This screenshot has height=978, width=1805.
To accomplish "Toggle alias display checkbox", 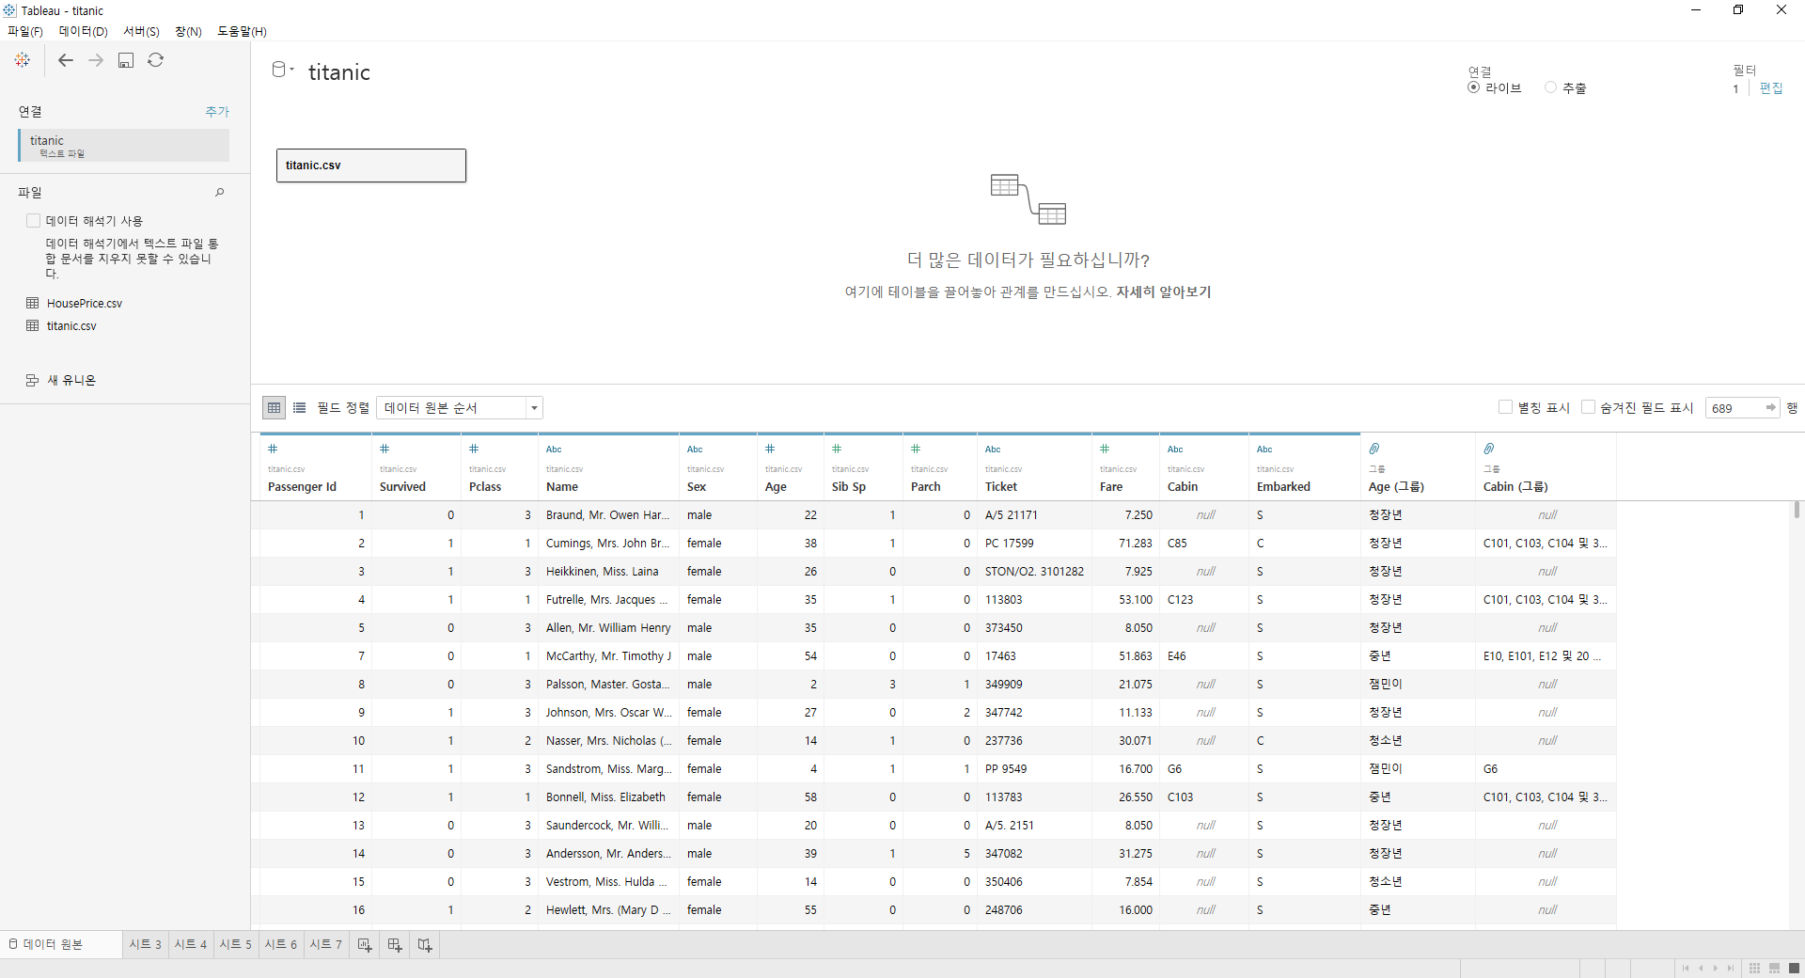I will (x=1505, y=407).
